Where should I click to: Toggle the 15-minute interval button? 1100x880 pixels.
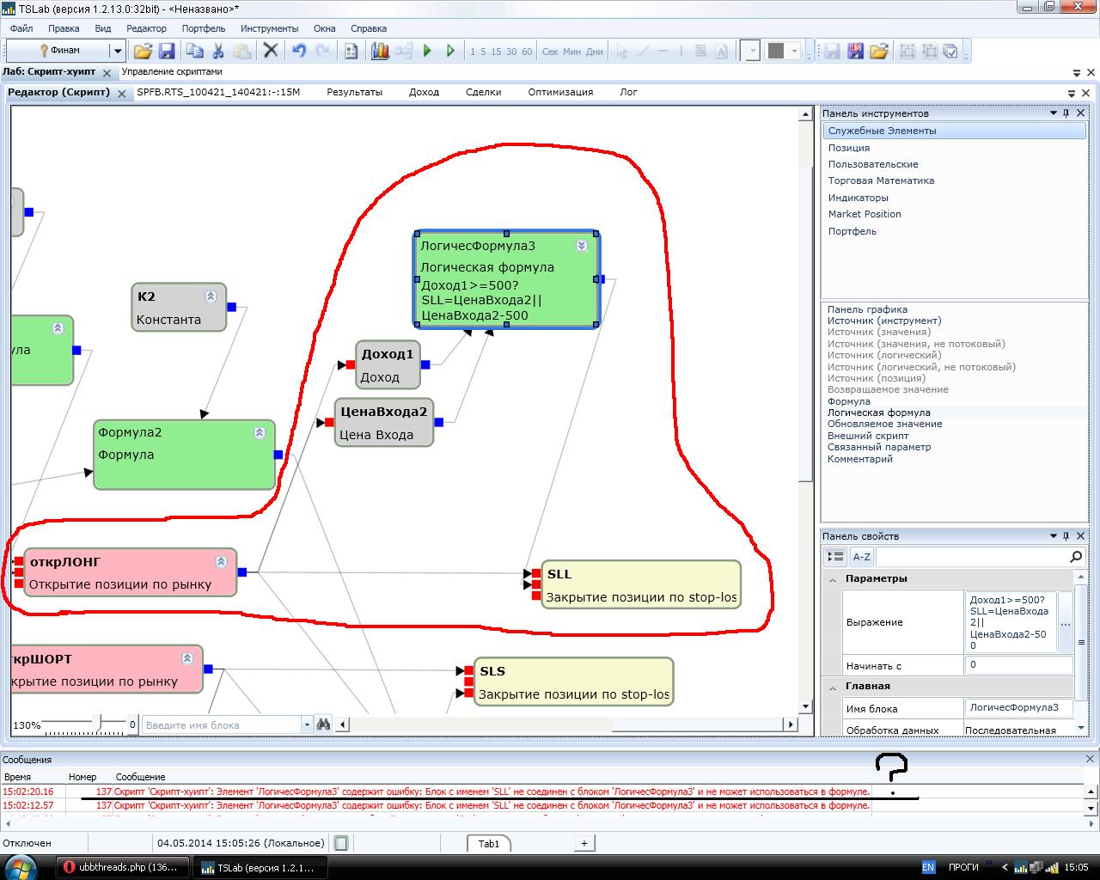click(496, 52)
